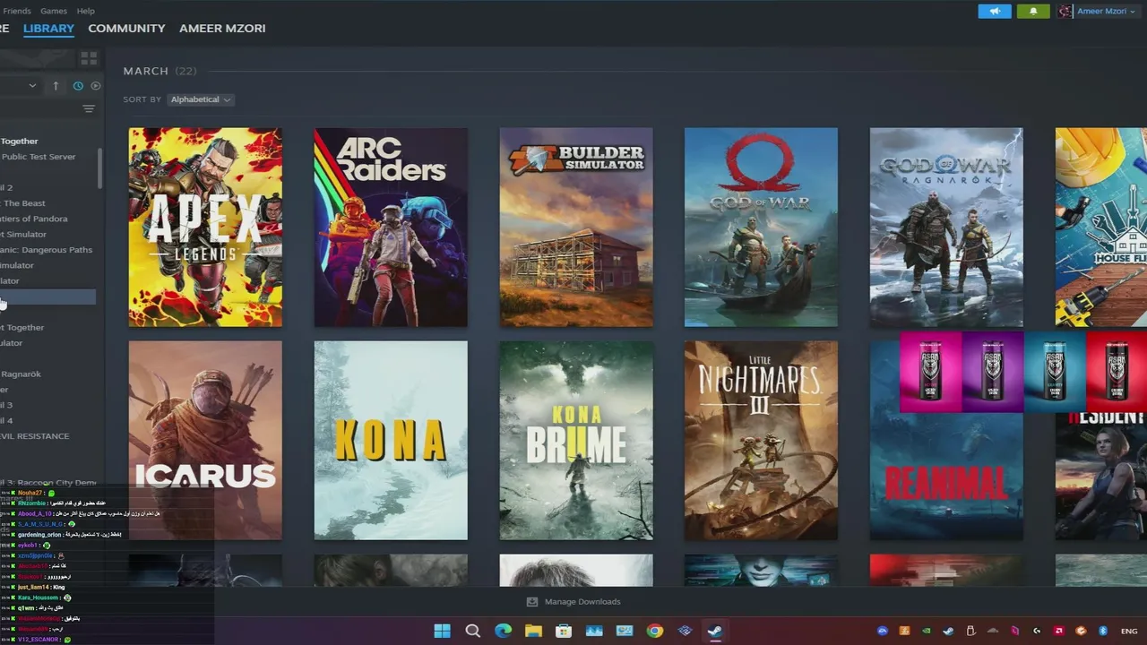Open the notifications bell button
The width and height of the screenshot is (1147, 645).
1033,11
